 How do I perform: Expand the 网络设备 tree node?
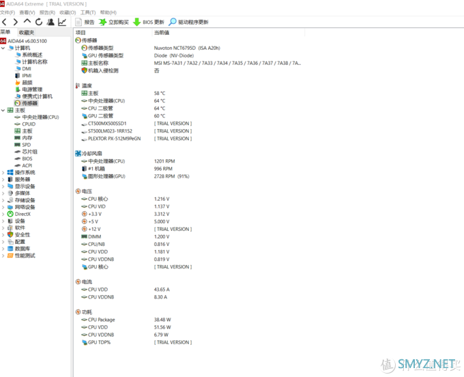(x=3, y=207)
